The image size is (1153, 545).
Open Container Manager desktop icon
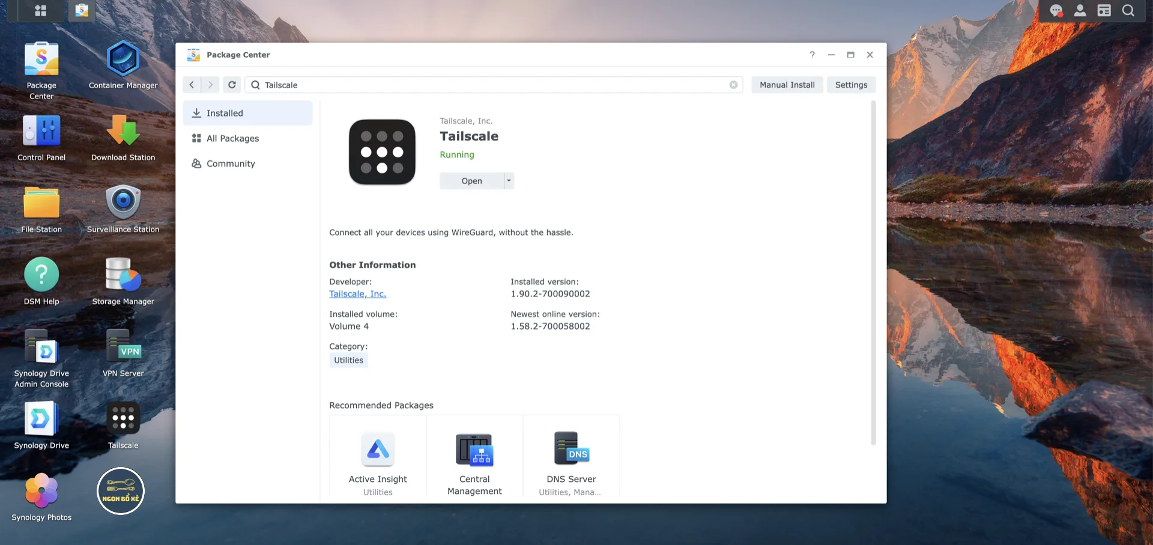(x=123, y=60)
